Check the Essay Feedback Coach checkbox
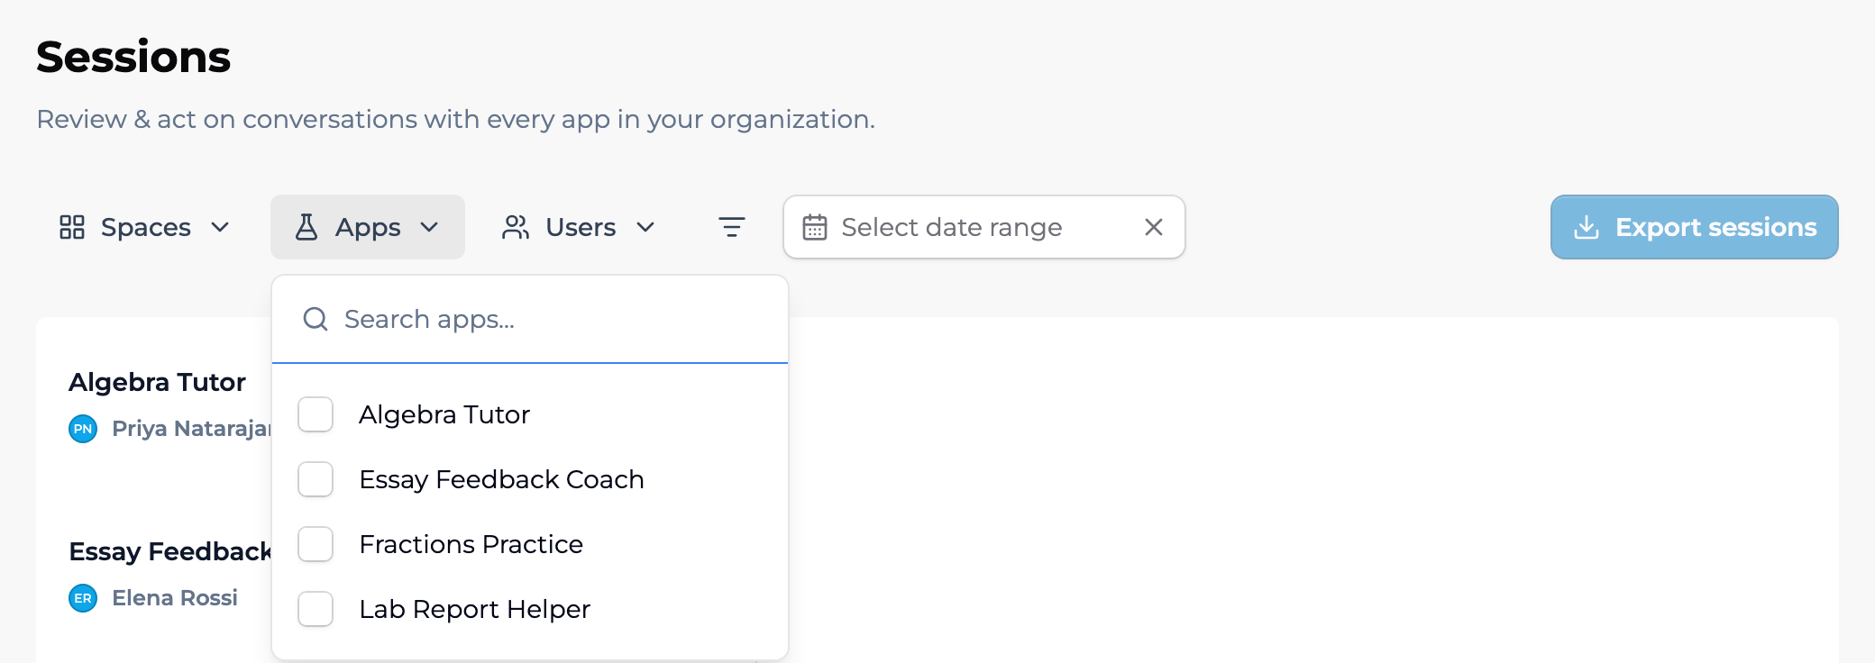This screenshot has height=663, width=1875. tap(316, 479)
